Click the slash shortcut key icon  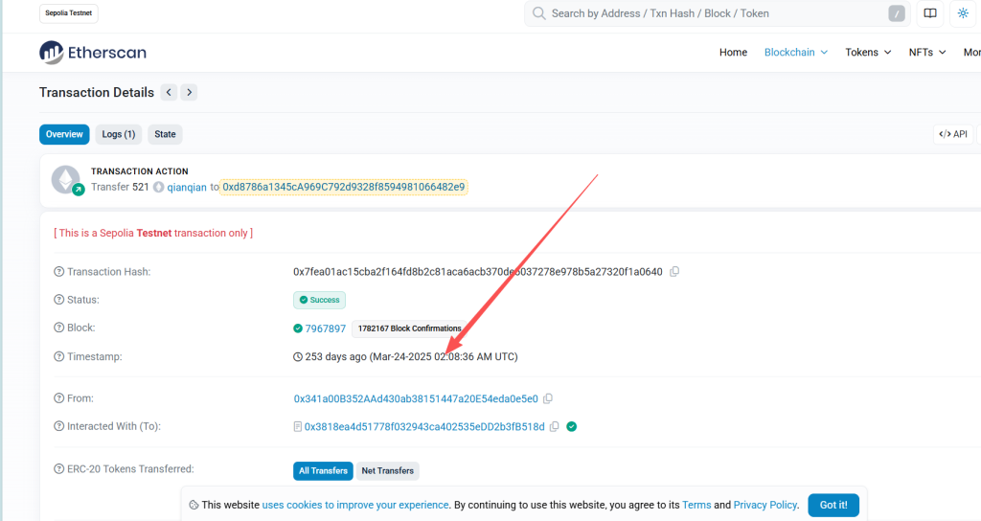click(897, 13)
